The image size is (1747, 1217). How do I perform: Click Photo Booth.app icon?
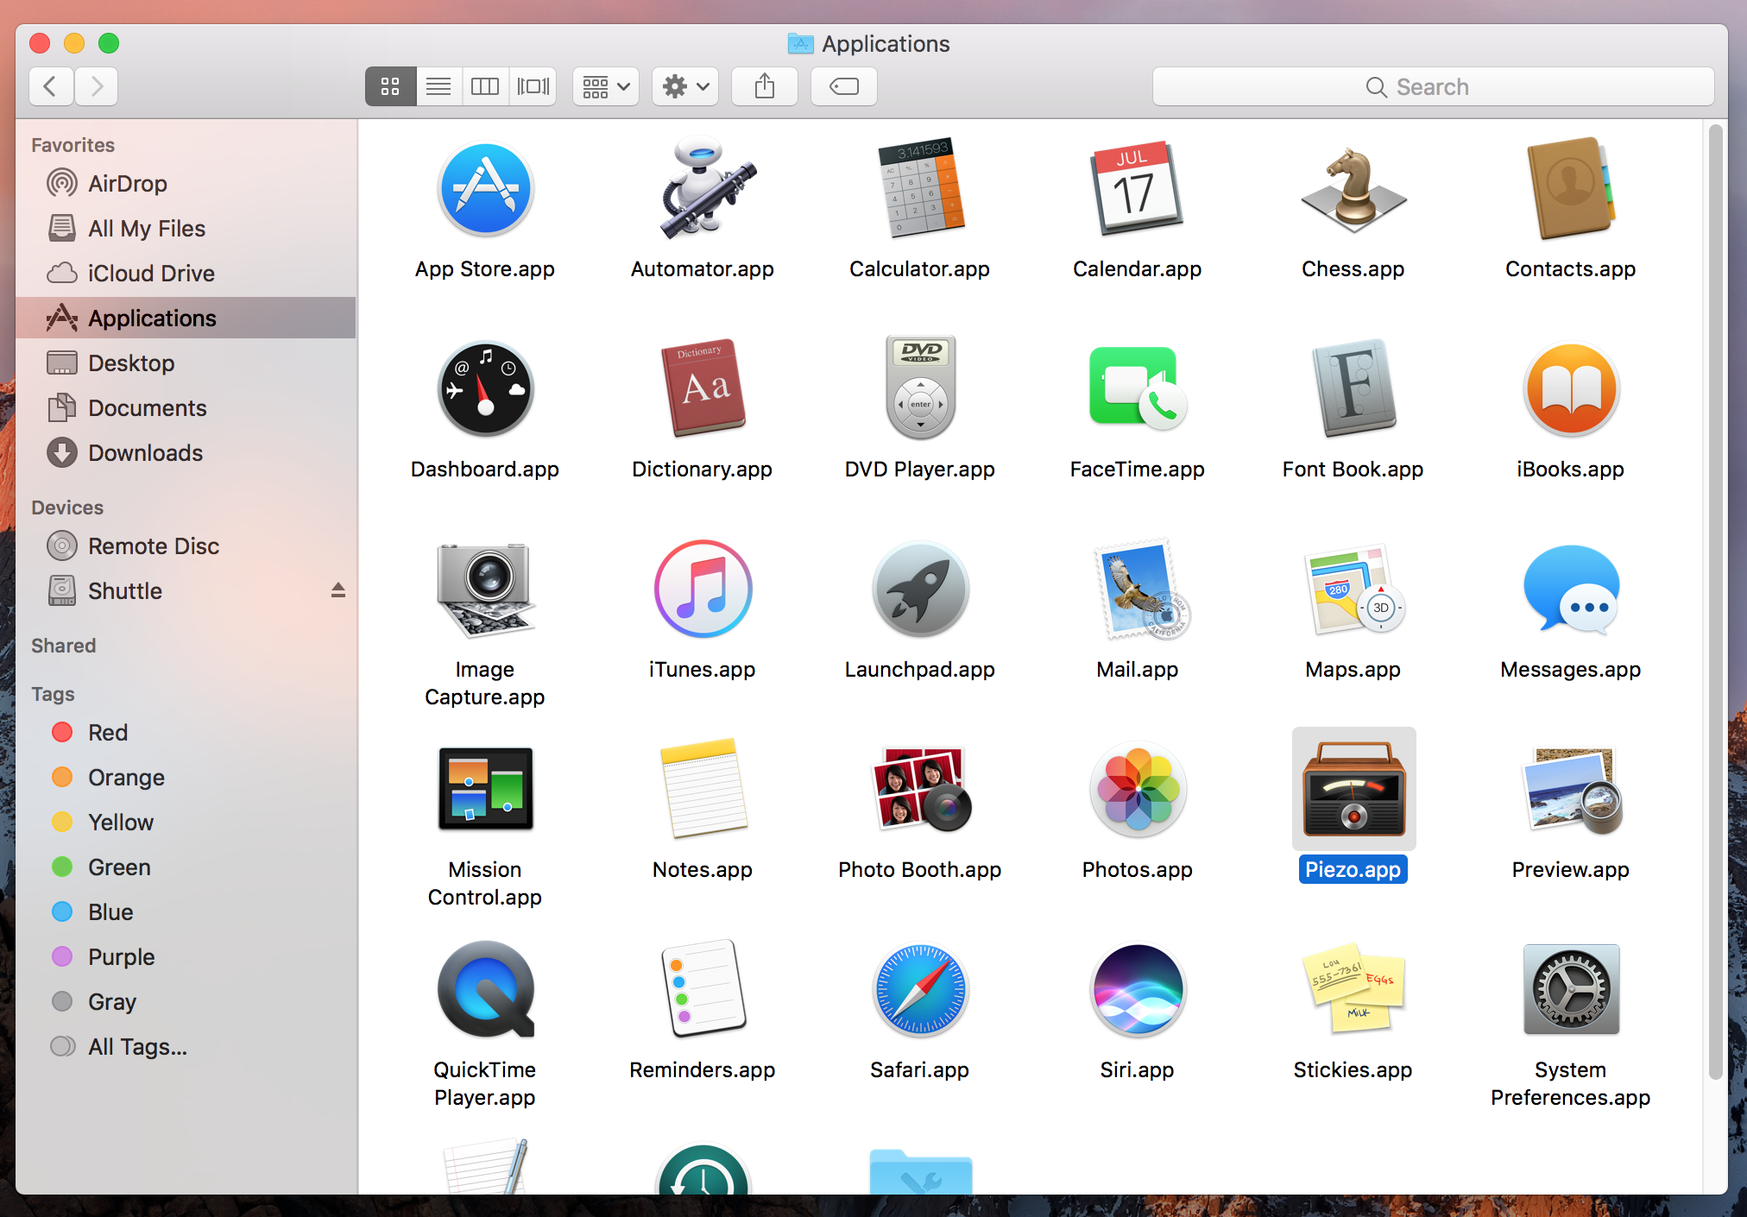coord(920,789)
